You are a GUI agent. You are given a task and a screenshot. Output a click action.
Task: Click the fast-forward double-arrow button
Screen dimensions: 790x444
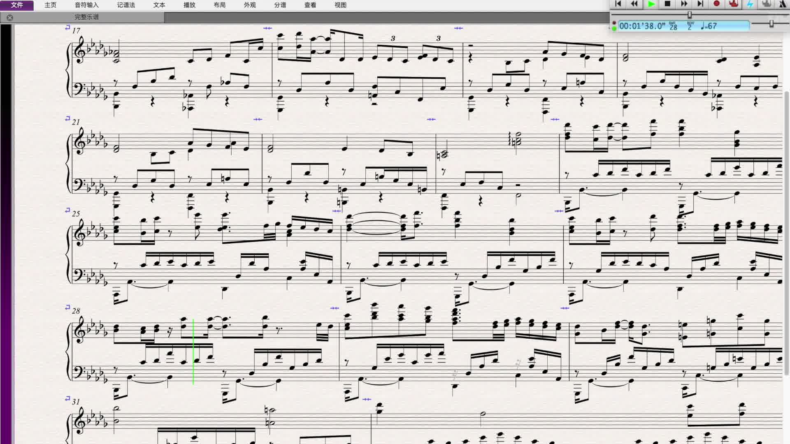click(684, 4)
